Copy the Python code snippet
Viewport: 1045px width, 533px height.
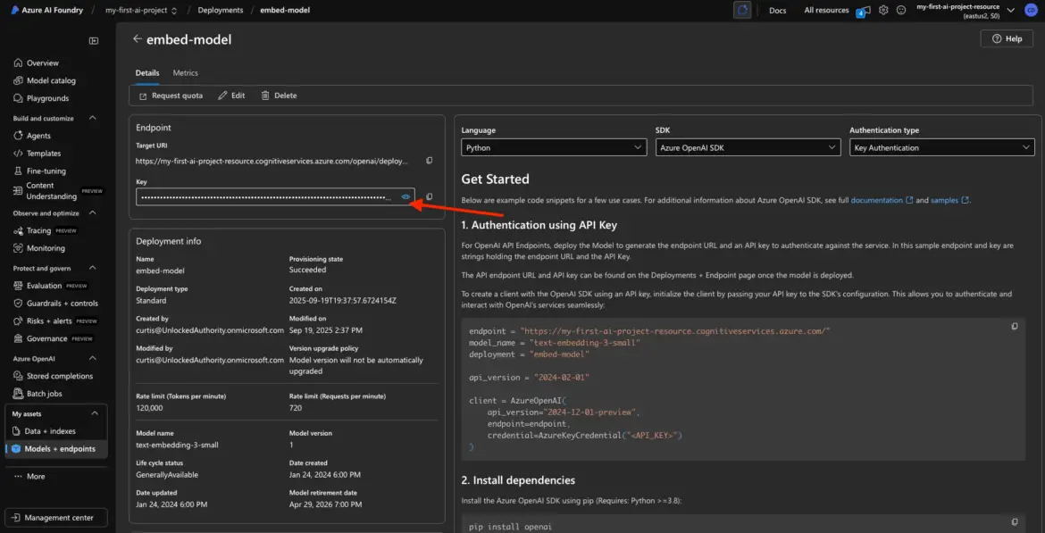click(1014, 327)
